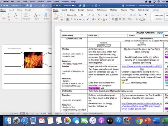This screenshot has width=168, height=126.
Task: Expand the underline style dropdown arrow
Action: coord(77,19)
